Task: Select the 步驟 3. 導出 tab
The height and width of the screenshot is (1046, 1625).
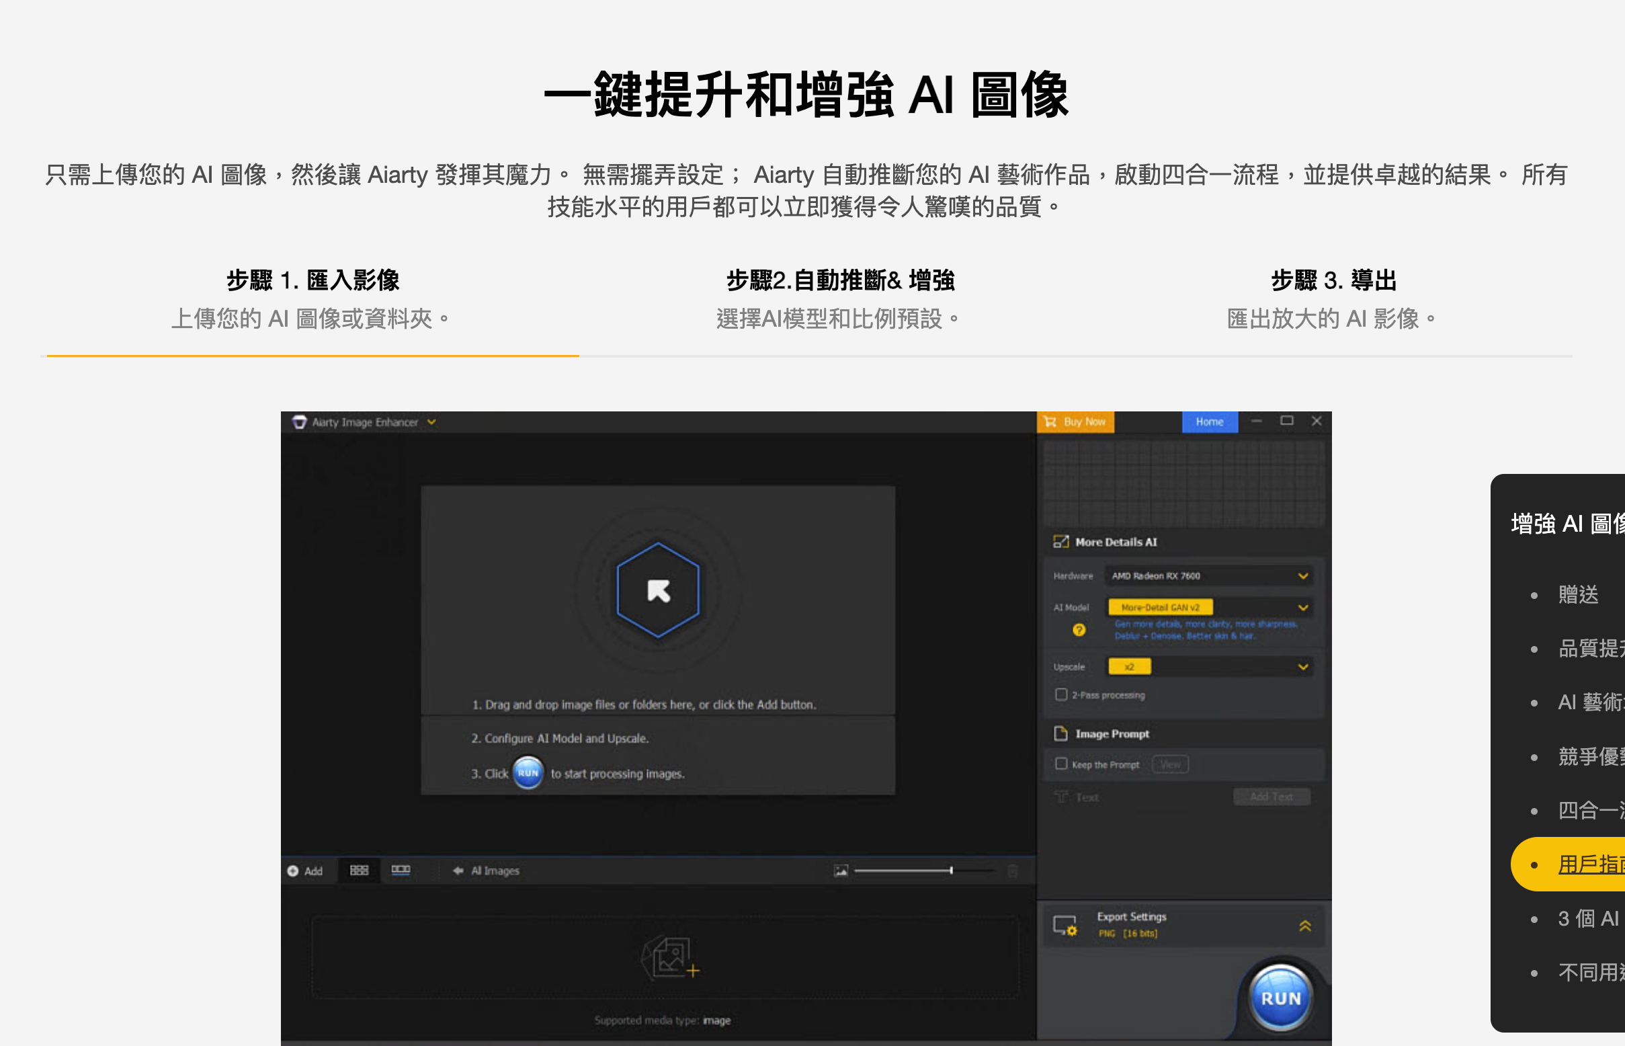Action: [1333, 299]
